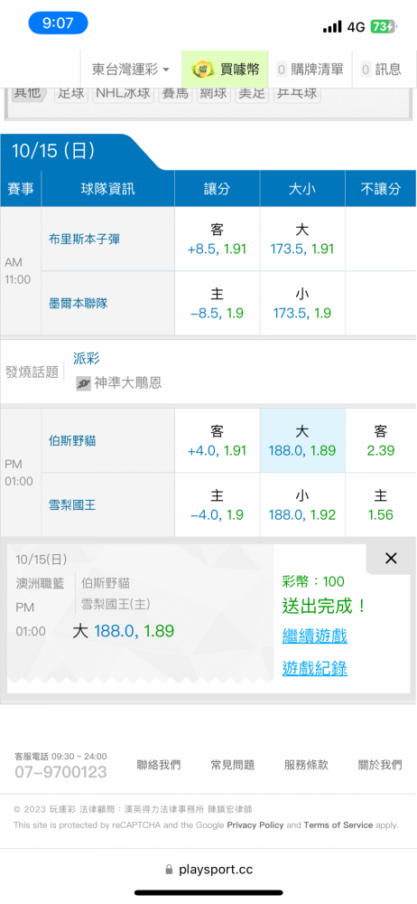Viewport: 417px width, 904px height.
Task: Open the 伯斯野貓 team link
Action: pyautogui.click(x=72, y=441)
